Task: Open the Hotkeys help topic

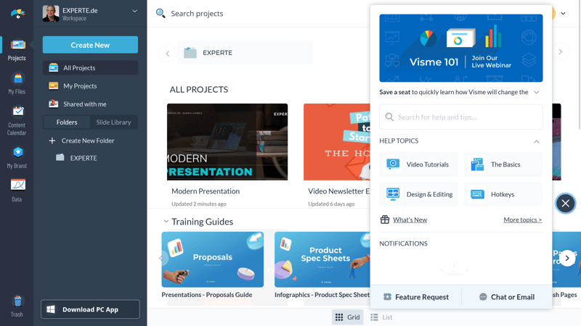Action: coord(503,194)
